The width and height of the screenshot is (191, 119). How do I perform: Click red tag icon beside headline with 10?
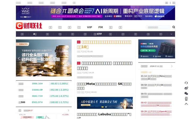click(x=79, y=42)
